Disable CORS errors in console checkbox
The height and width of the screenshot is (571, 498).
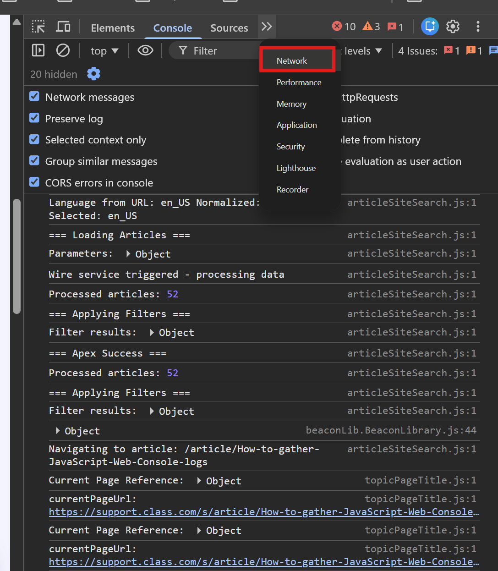click(x=34, y=182)
